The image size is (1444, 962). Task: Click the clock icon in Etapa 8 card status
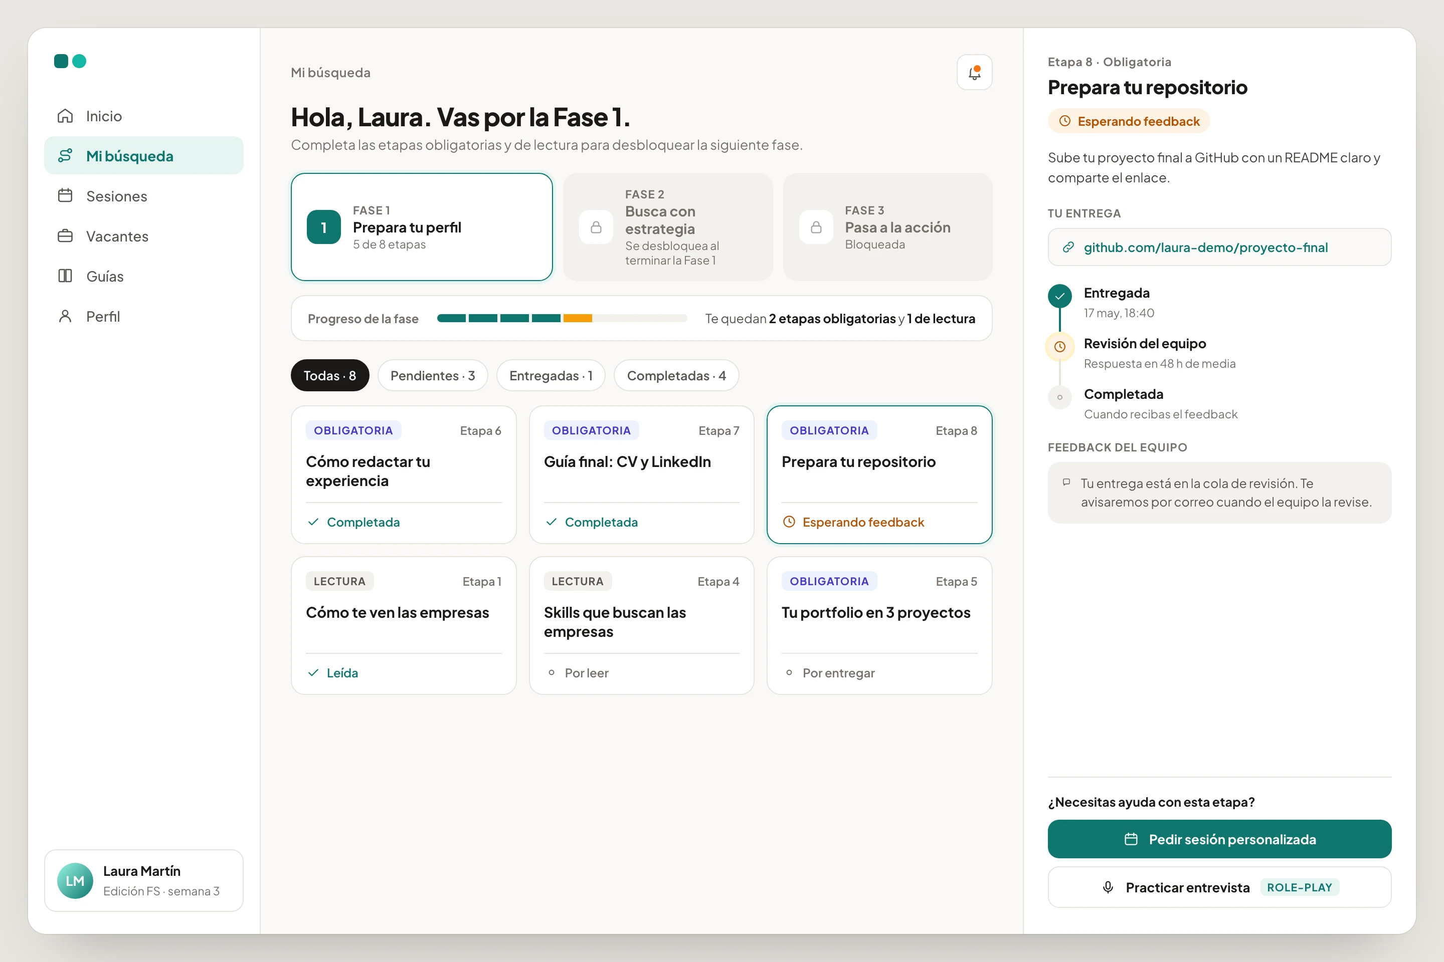(x=789, y=522)
